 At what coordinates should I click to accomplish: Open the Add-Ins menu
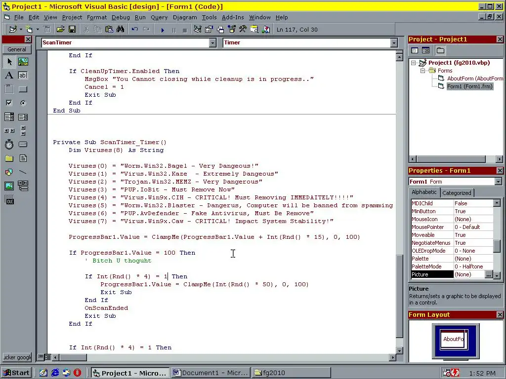(233, 17)
